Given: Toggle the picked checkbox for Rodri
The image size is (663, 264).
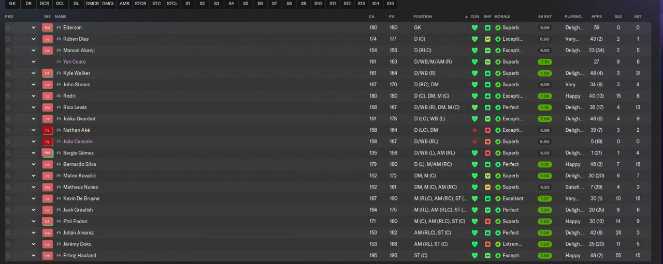Looking at the screenshot, I should click(8, 96).
